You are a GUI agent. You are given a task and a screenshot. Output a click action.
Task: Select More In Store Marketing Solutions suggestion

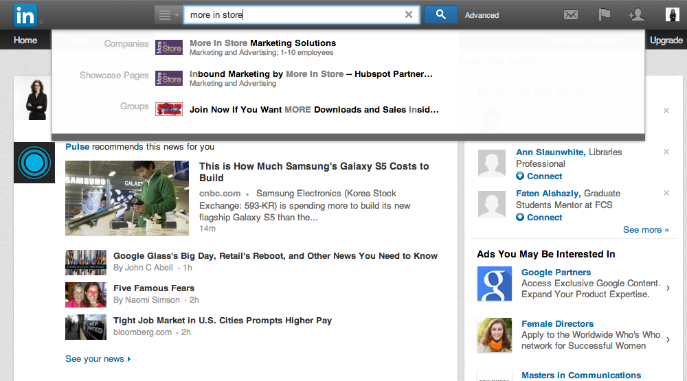click(262, 43)
